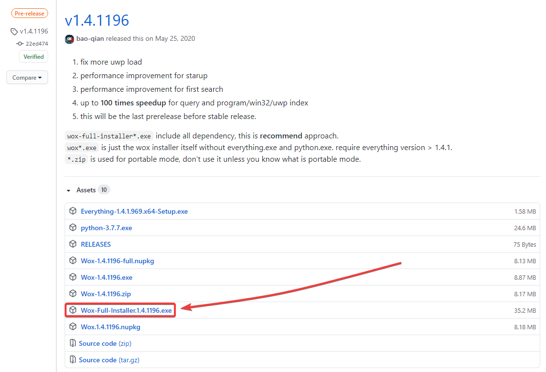This screenshot has height=372, width=546.
Task: Click the 8.13 MB size text
Action: click(525, 261)
